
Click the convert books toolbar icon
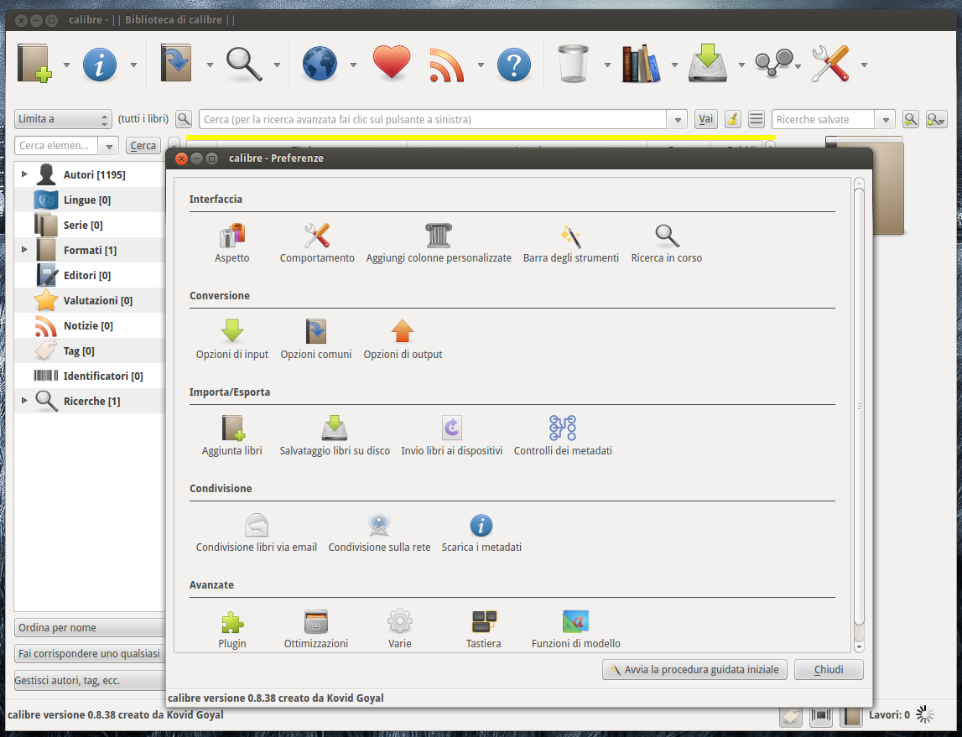(x=177, y=63)
